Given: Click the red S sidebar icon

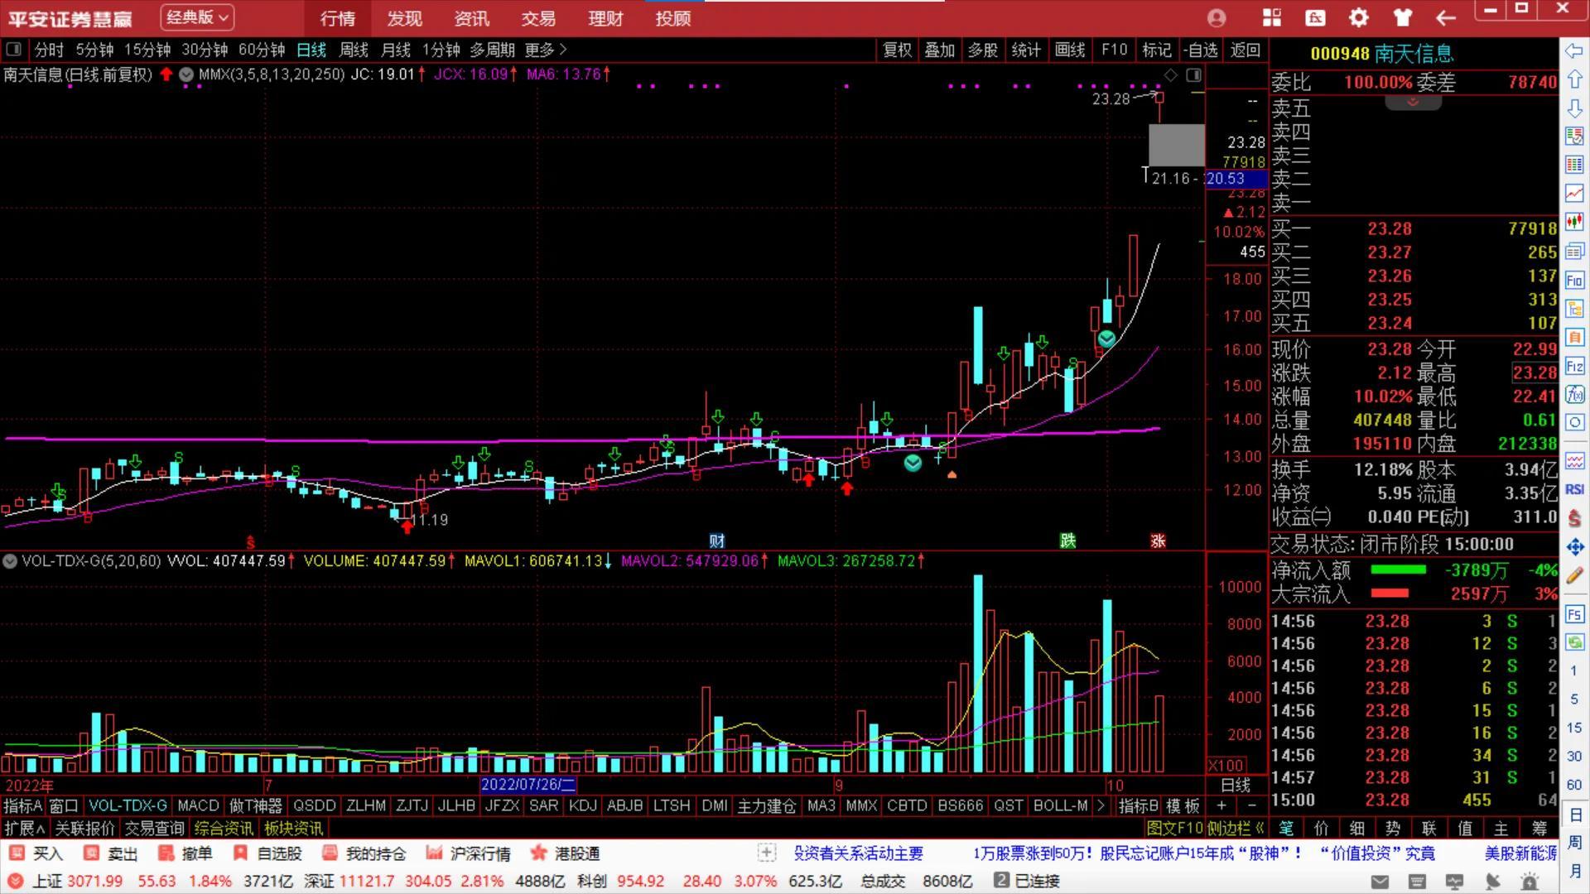Looking at the screenshot, I should pos(1574,518).
